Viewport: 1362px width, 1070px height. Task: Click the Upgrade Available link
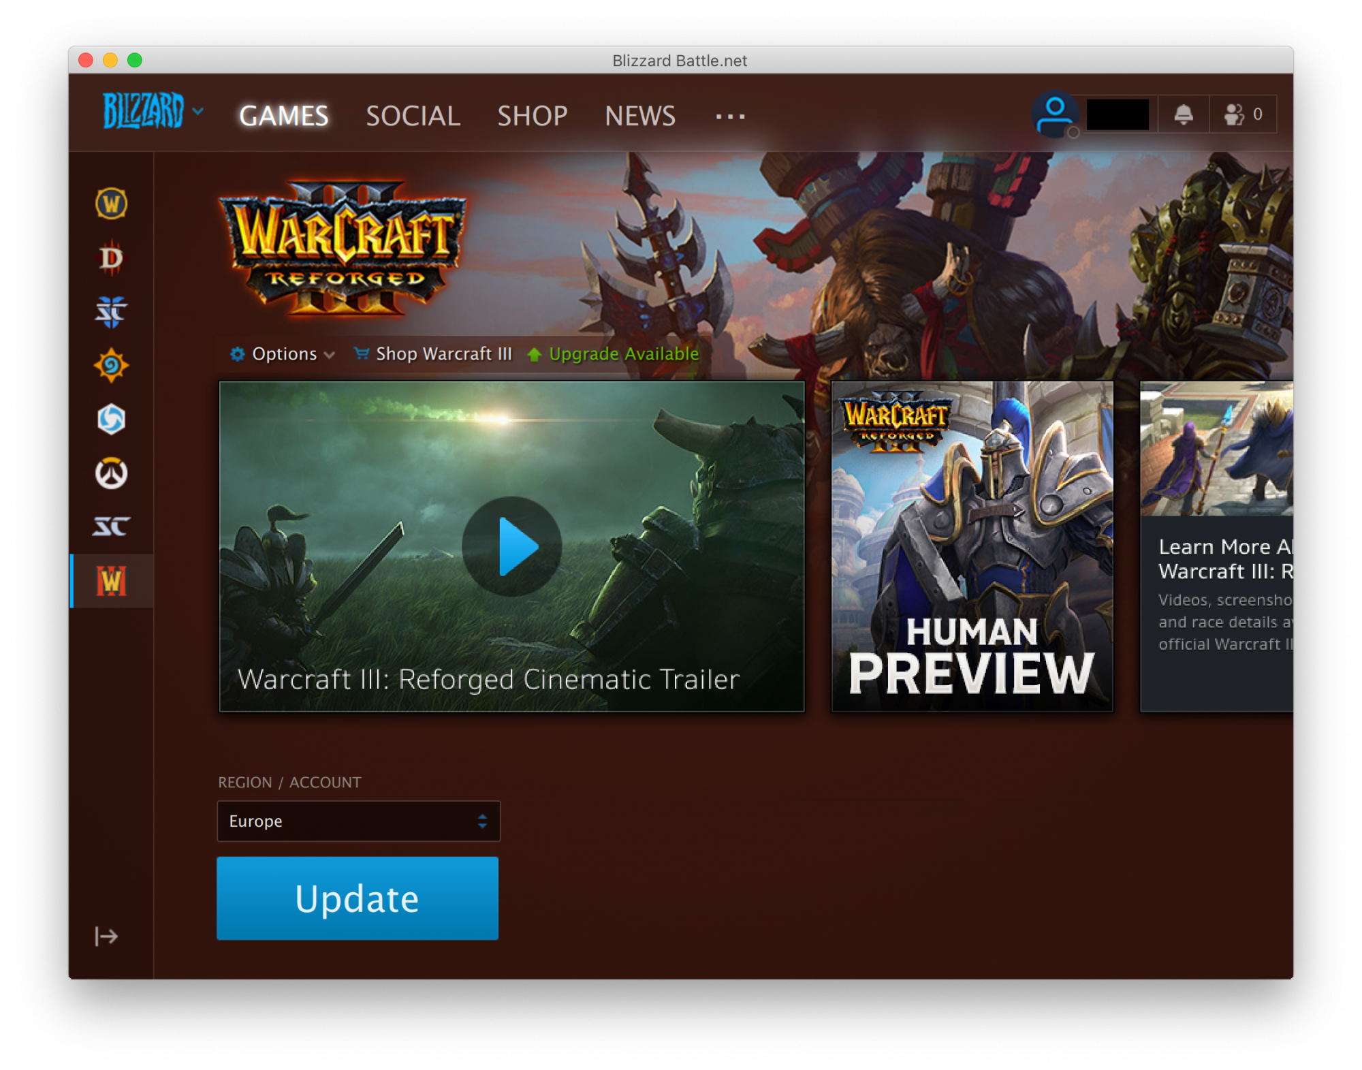(614, 354)
